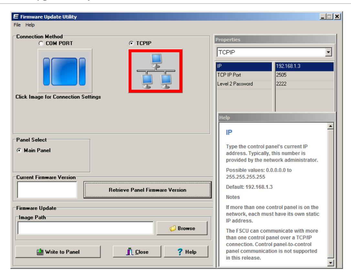The width and height of the screenshot is (351, 276).
Task: Click the Browse button
Action: [182, 228]
